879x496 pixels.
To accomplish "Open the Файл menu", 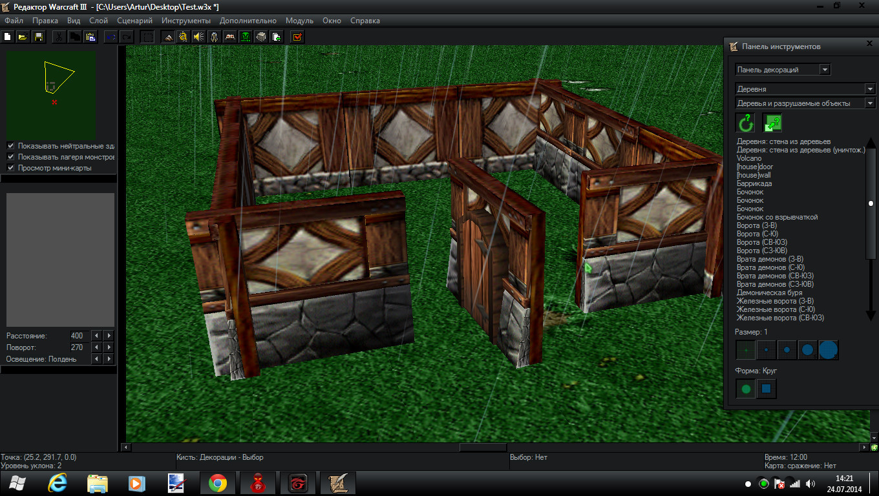I will 14,21.
